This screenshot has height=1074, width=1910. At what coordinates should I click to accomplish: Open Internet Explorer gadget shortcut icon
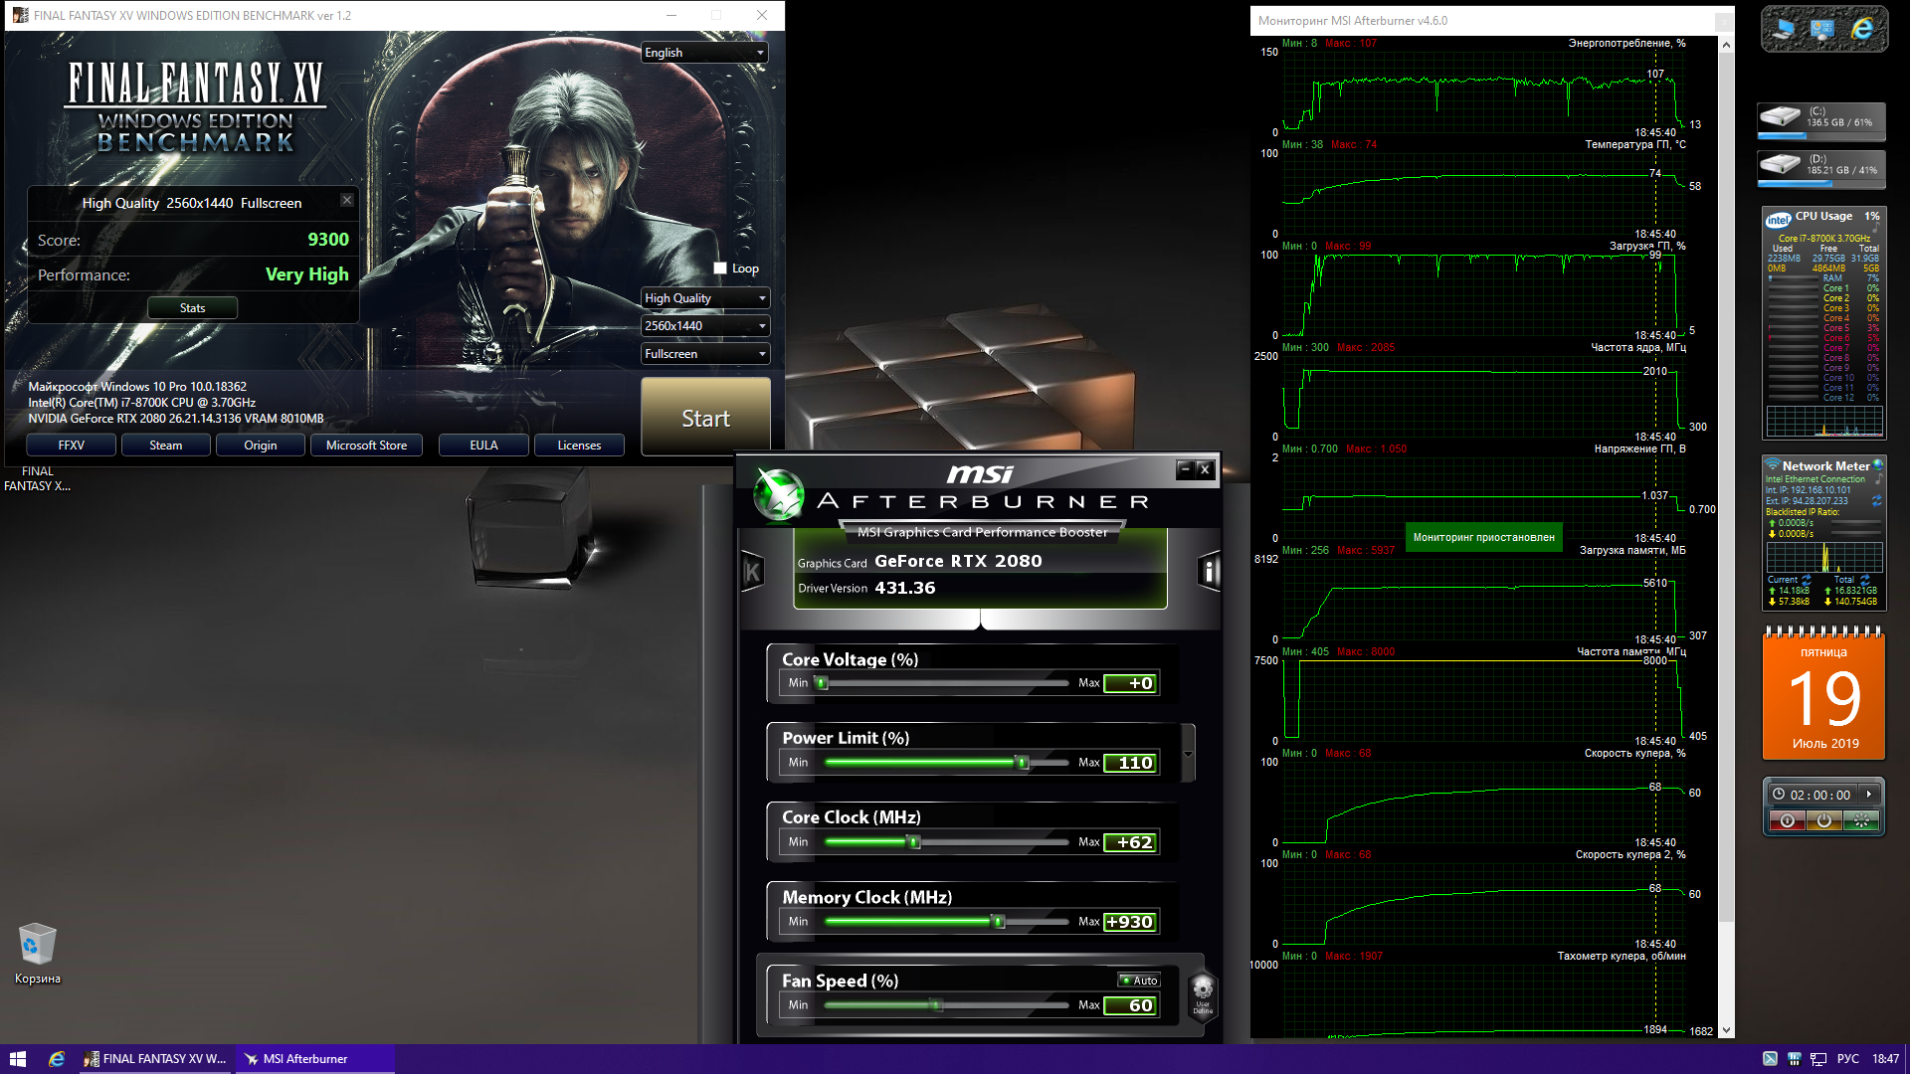pyautogui.click(x=1862, y=30)
